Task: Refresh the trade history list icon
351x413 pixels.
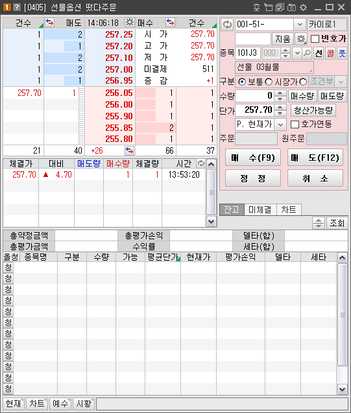Action: point(201,163)
